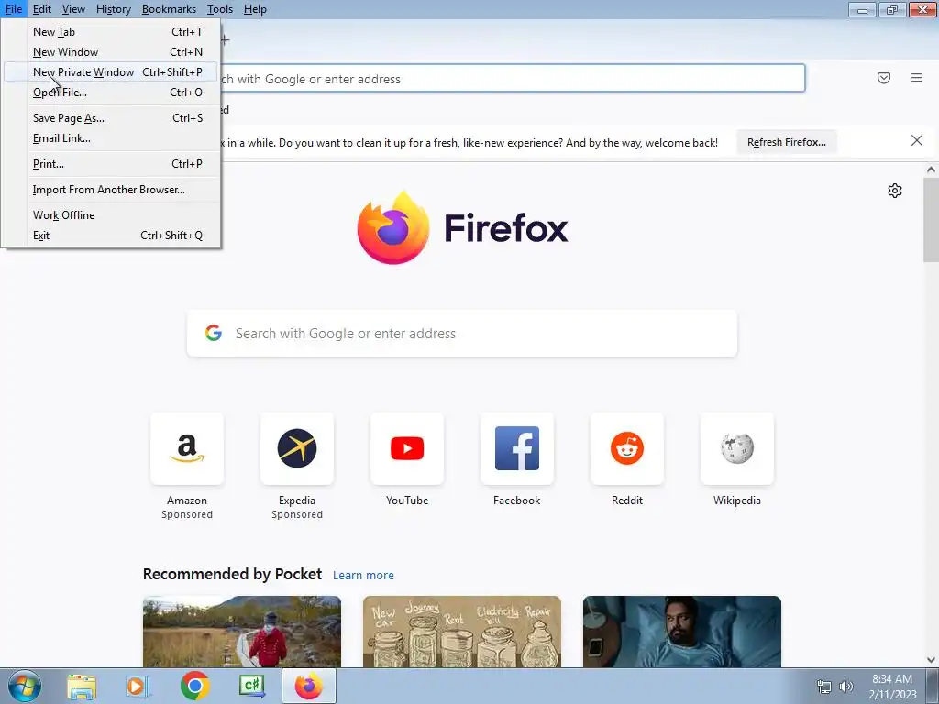Open the Pocket story with man in bed
This screenshot has width=939, height=704.
pyautogui.click(x=682, y=631)
